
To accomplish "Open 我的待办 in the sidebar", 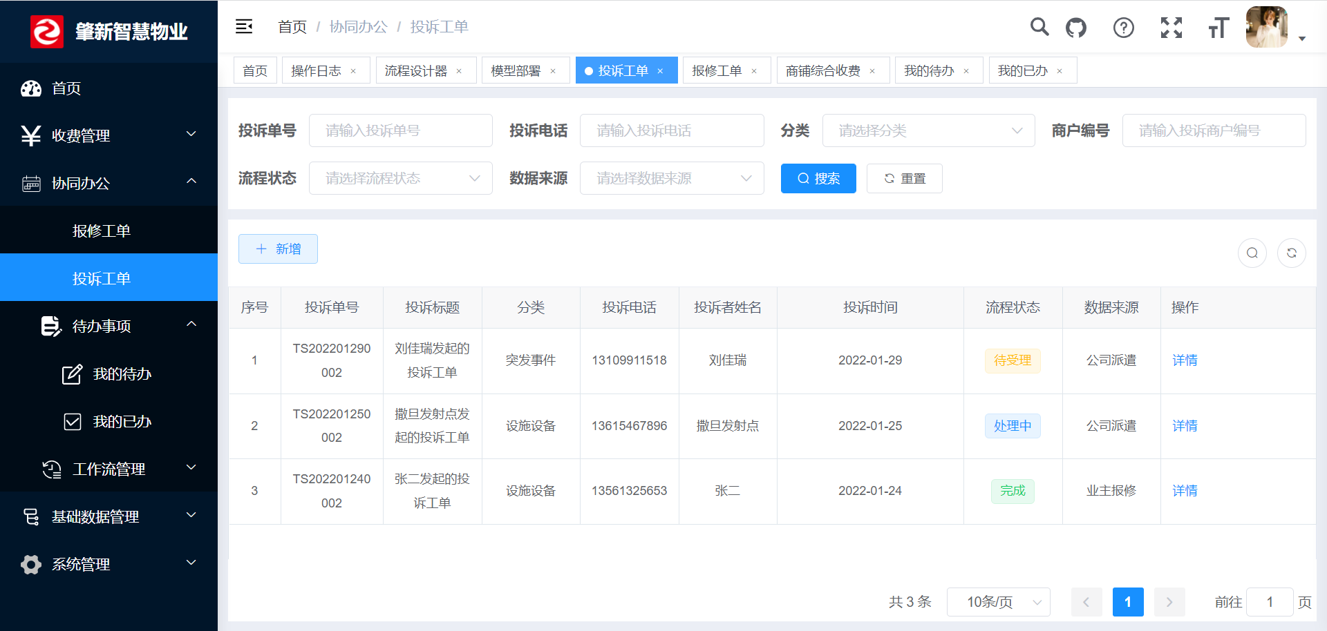I will coord(109,373).
